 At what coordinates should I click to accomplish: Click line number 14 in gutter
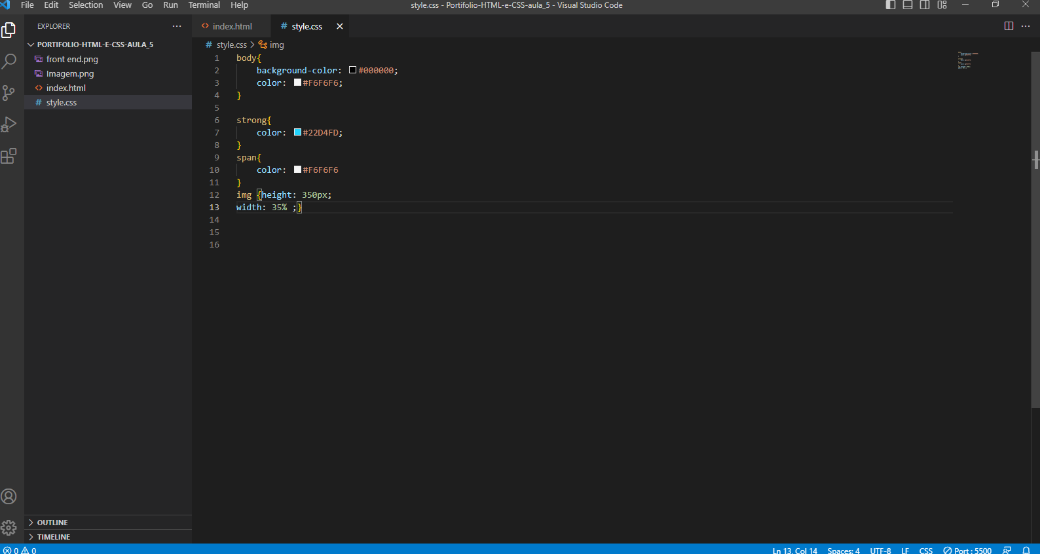[x=214, y=220]
